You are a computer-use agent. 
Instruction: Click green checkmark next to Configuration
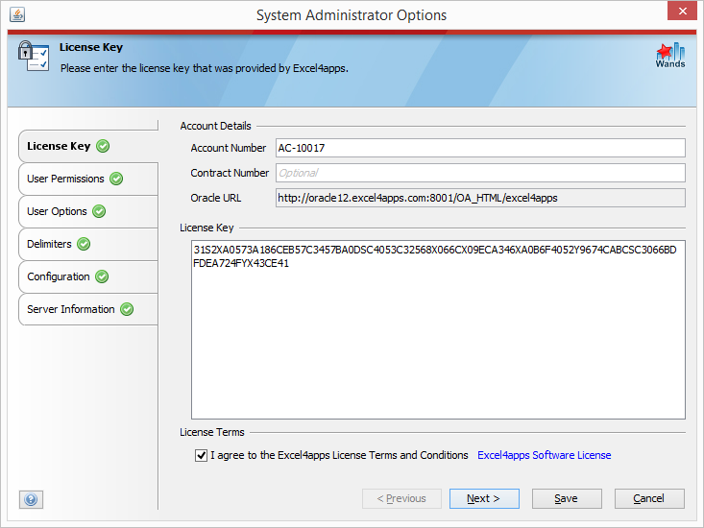(x=102, y=276)
